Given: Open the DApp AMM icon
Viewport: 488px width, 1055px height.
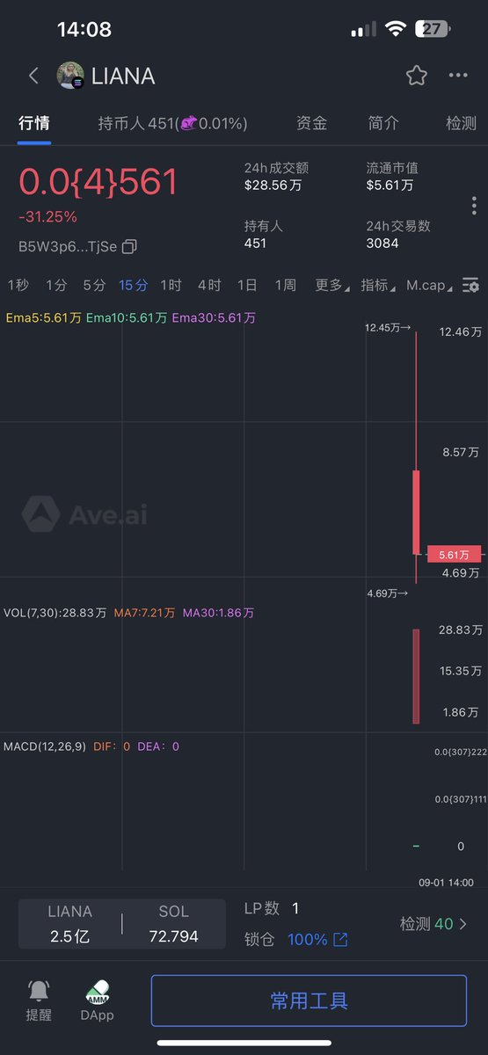Looking at the screenshot, I should point(98,991).
